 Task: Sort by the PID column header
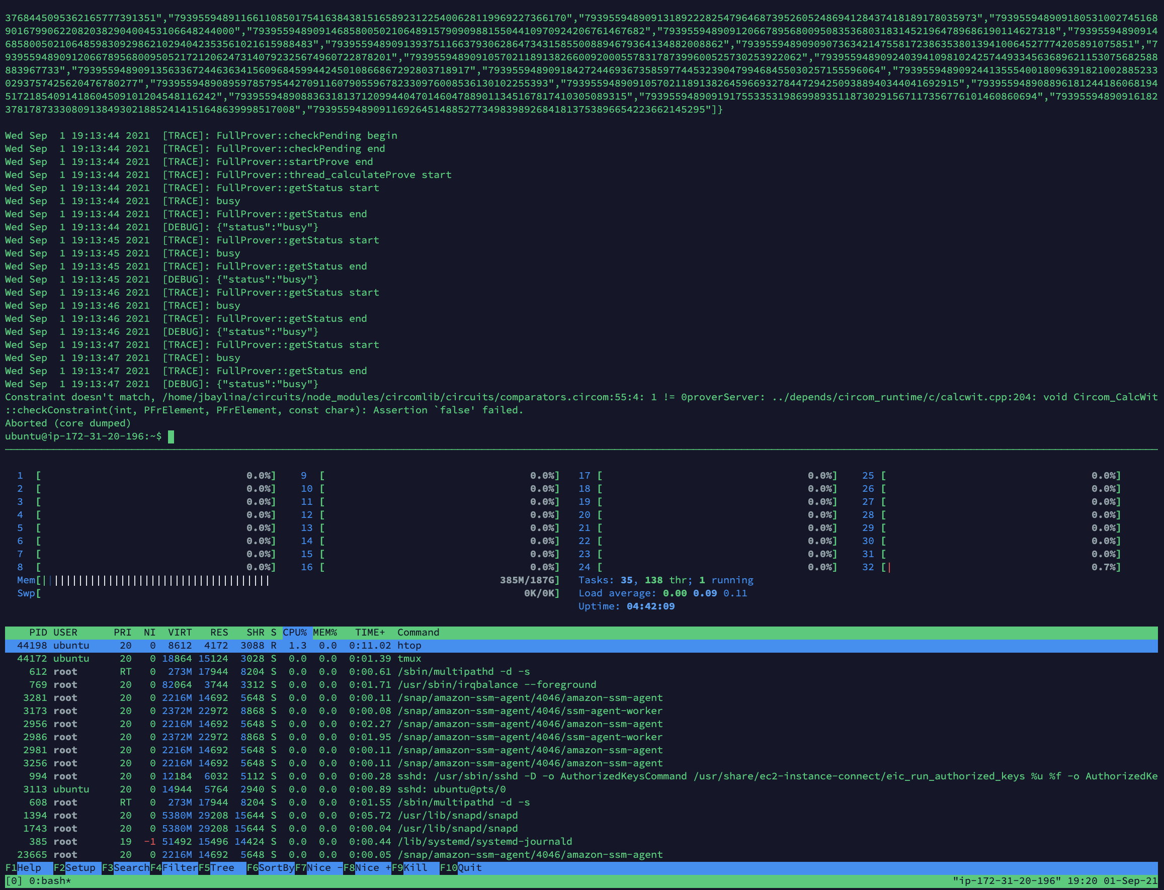coord(38,633)
